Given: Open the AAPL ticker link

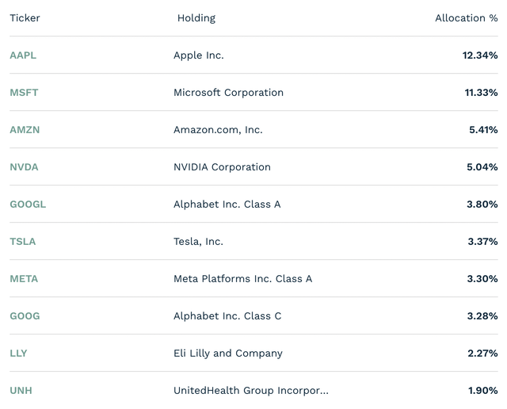Looking at the screenshot, I should (23, 55).
